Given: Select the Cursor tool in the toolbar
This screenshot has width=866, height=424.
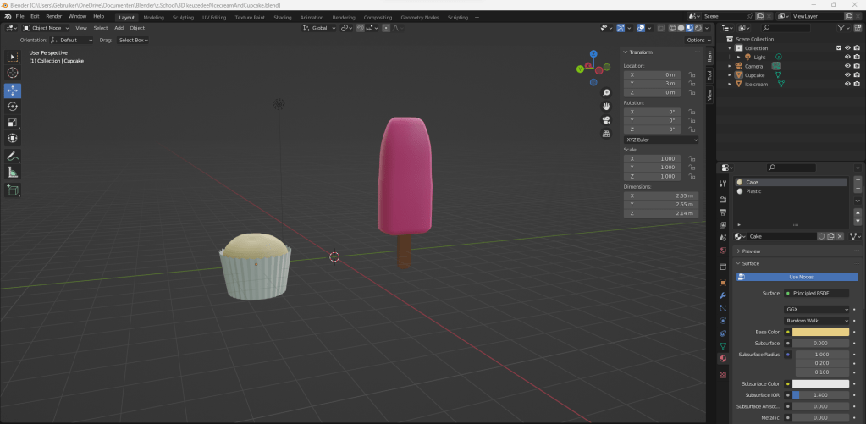Looking at the screenshot, I should click(x=13, y=73).
